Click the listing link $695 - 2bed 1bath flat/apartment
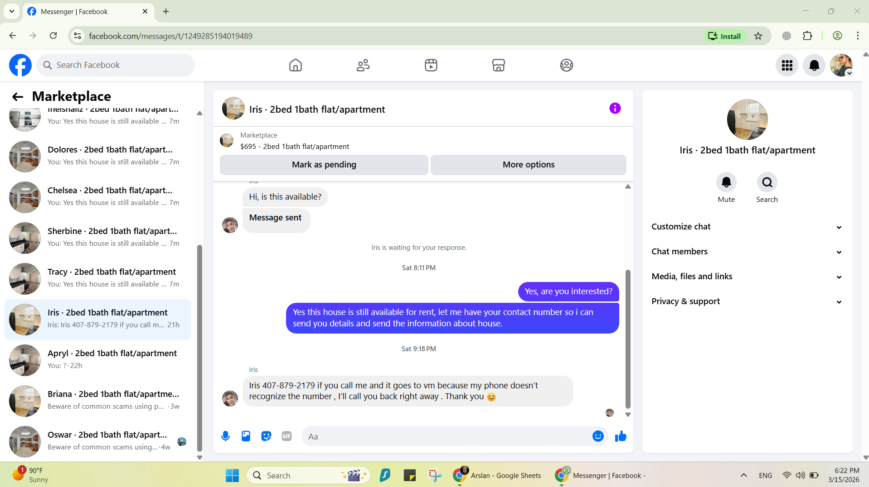 pos(295,147)
